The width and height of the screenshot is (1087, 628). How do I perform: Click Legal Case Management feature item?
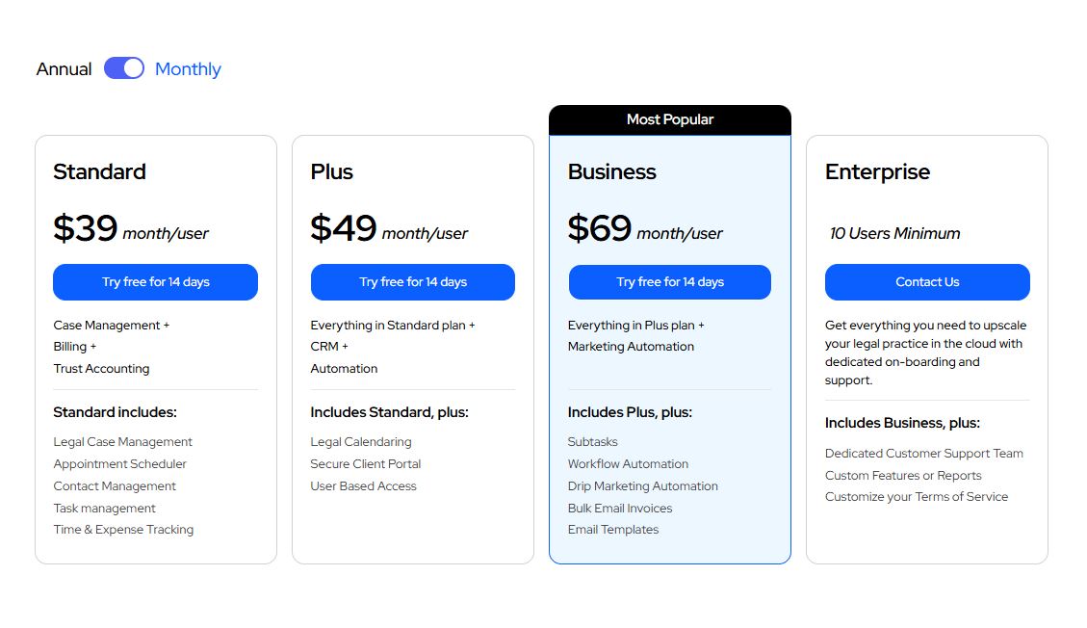coord(122,441)
